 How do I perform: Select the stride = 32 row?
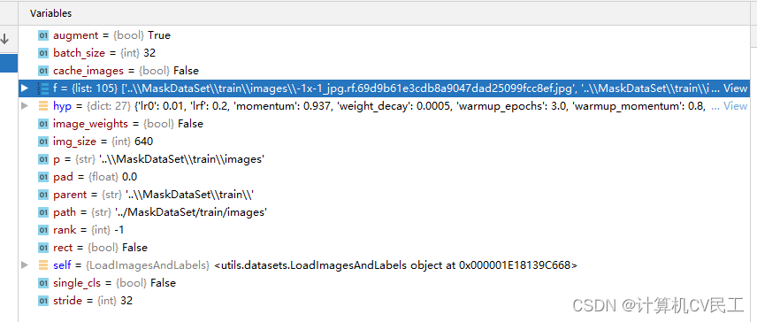point(385,301)
